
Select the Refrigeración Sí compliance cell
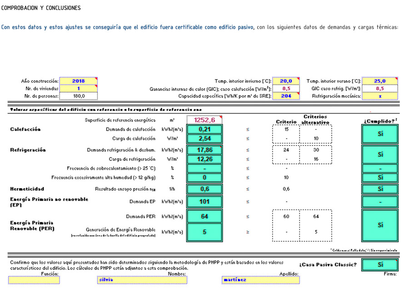point(380,155)
